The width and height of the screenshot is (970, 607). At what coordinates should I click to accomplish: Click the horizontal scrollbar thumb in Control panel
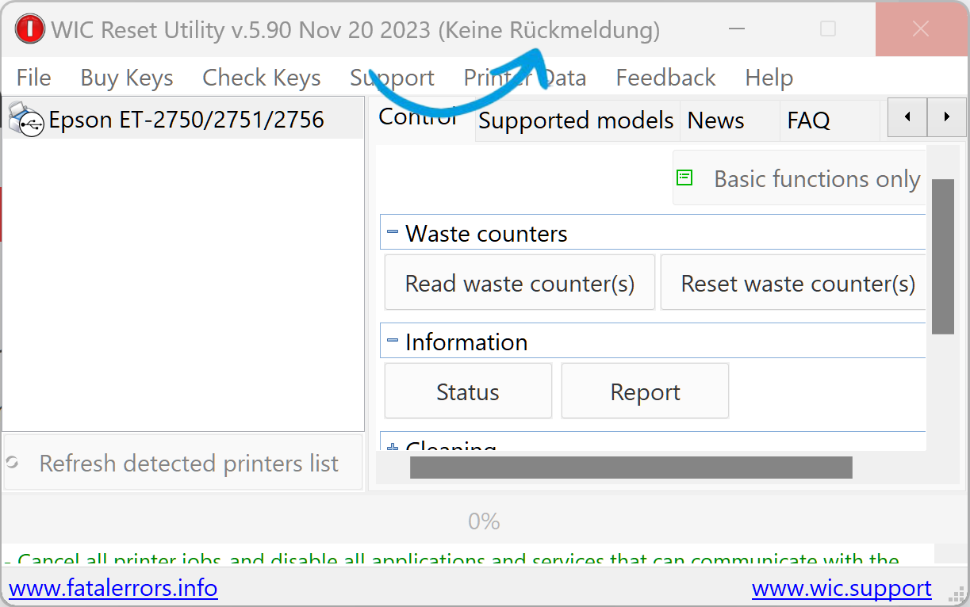point(631,468)
